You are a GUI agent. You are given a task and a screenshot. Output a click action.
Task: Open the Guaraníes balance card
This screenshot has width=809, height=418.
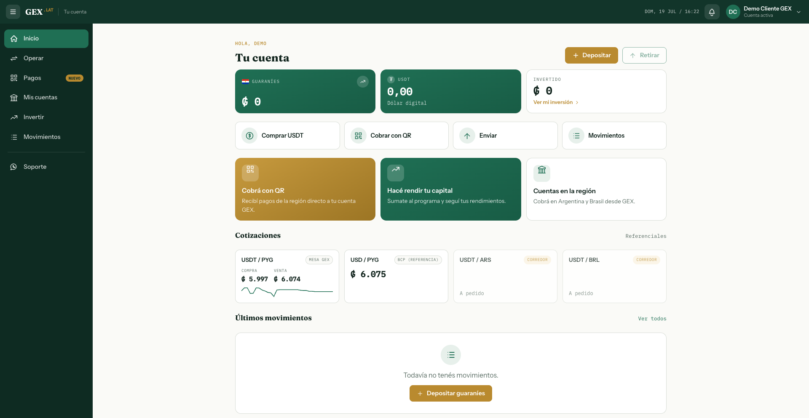[305, 91]
